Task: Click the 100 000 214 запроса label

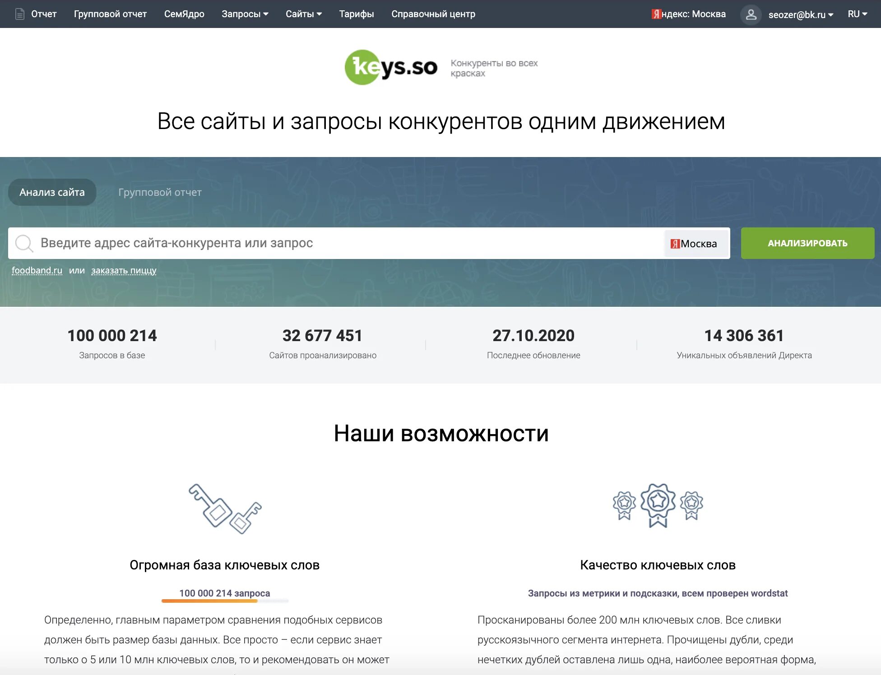Action: coord(225,593)
